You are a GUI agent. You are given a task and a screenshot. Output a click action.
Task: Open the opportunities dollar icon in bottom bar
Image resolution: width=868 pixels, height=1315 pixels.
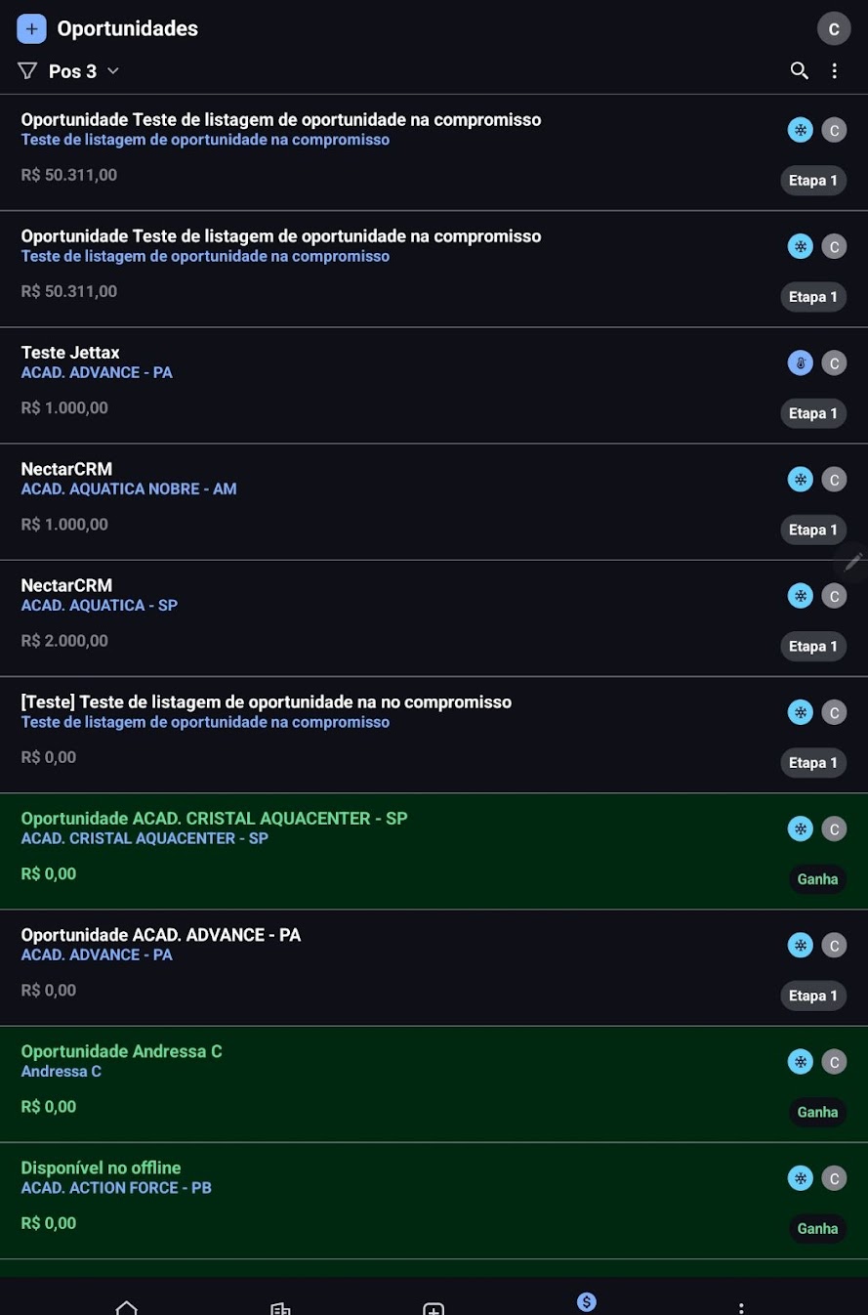point(586,1301)
